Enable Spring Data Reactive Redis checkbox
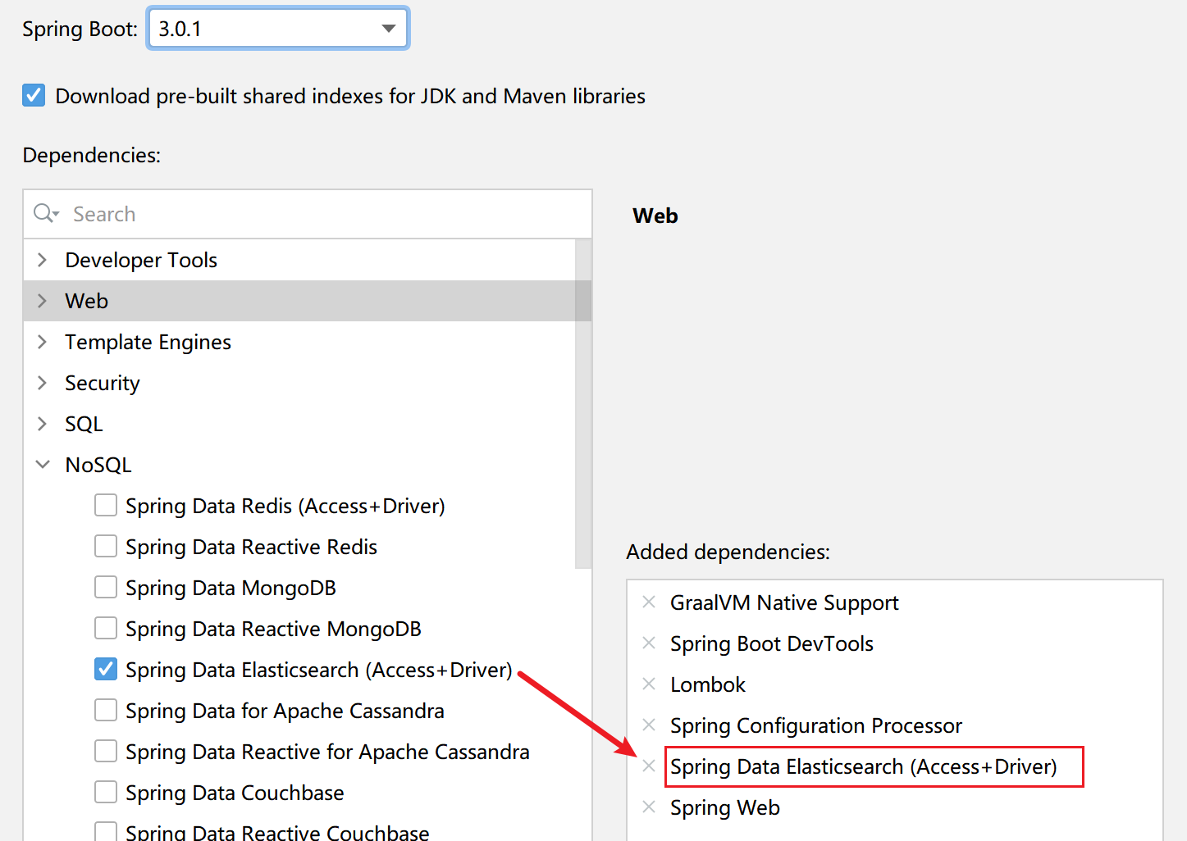Viewport: 1187px width, 841px height. [x=106, y=547]
